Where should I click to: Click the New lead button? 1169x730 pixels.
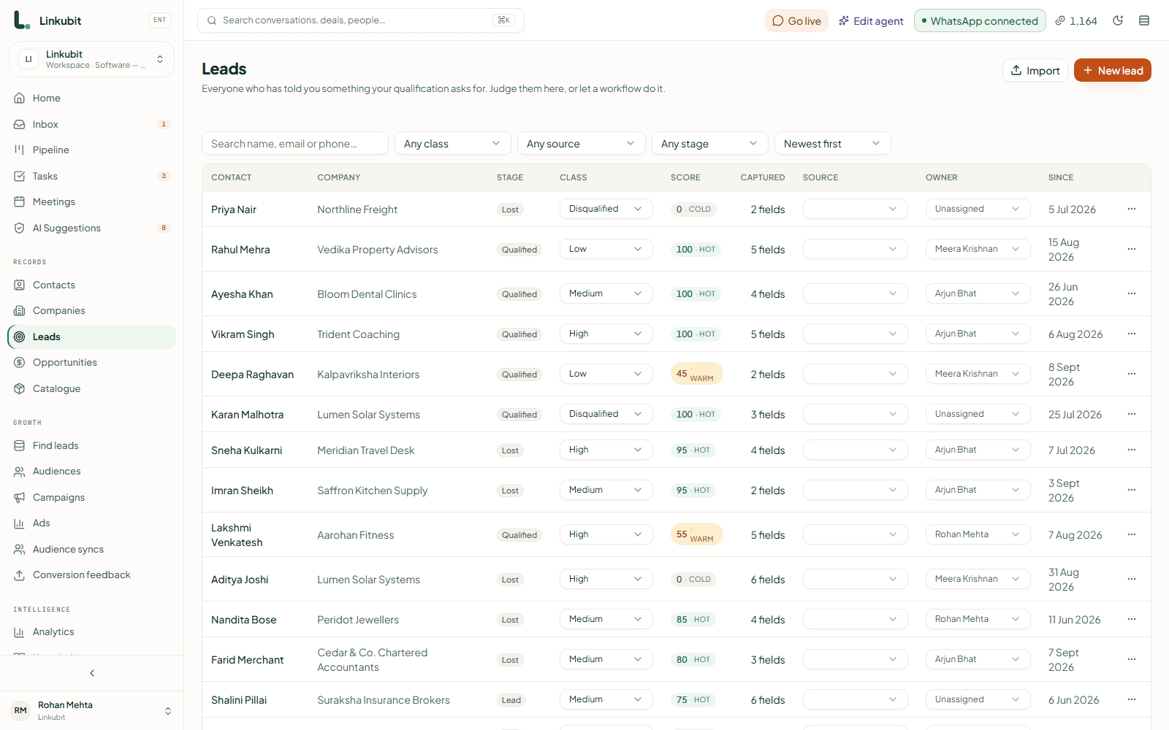pyautogui.click(x=1113, y=70)
